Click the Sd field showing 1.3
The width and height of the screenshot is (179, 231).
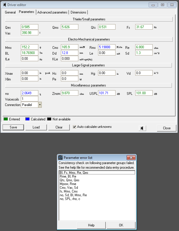click(144, 53)
